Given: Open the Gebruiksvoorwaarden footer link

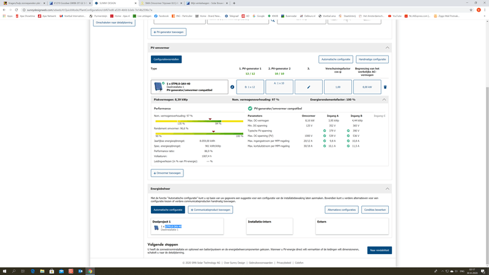Looking at the screenshot, I should 261,263.
